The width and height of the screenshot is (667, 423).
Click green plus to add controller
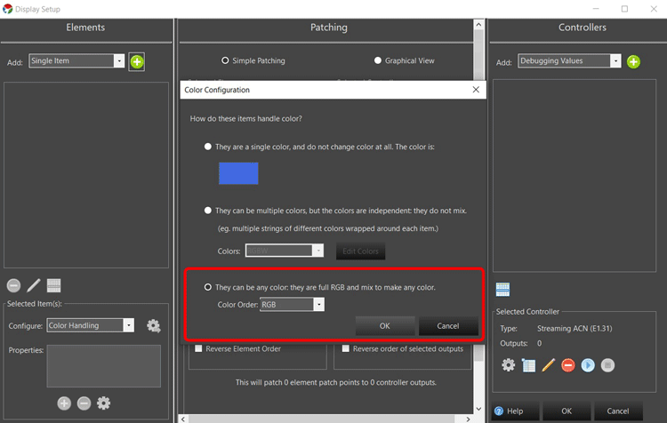pos(633,62)
